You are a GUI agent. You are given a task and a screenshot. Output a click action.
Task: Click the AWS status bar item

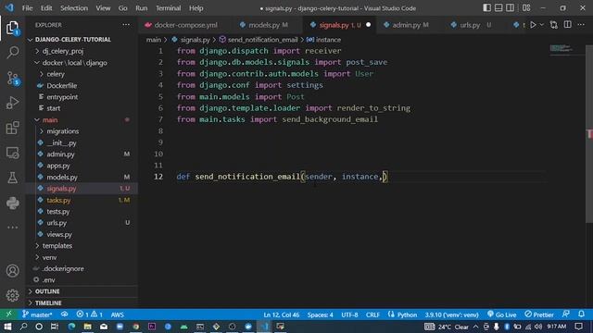point(118,314)
